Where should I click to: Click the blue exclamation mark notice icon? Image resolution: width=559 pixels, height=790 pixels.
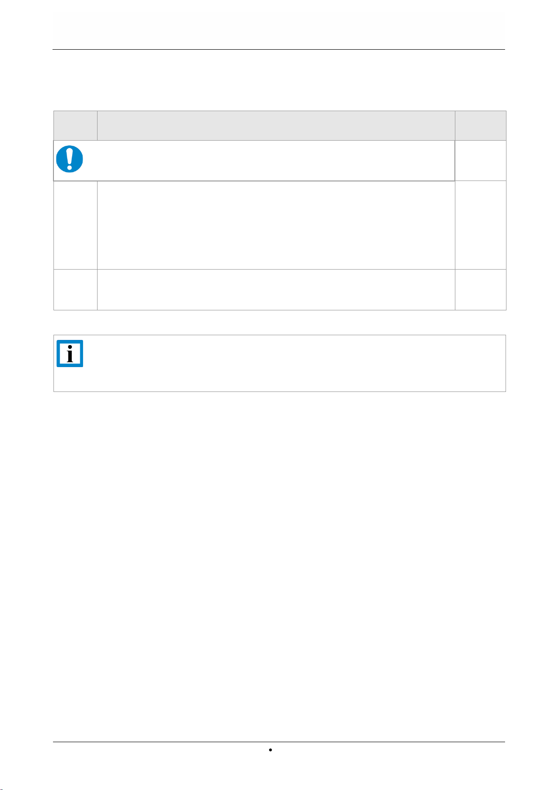click(x=69, y=159)
